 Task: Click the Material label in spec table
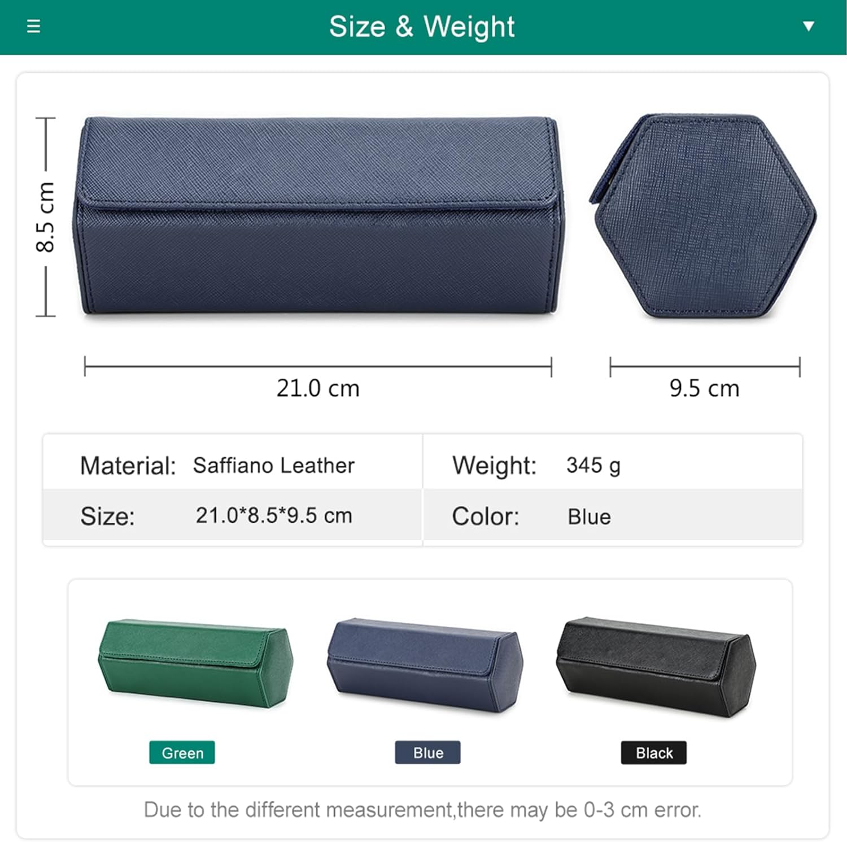click(128, 466)
